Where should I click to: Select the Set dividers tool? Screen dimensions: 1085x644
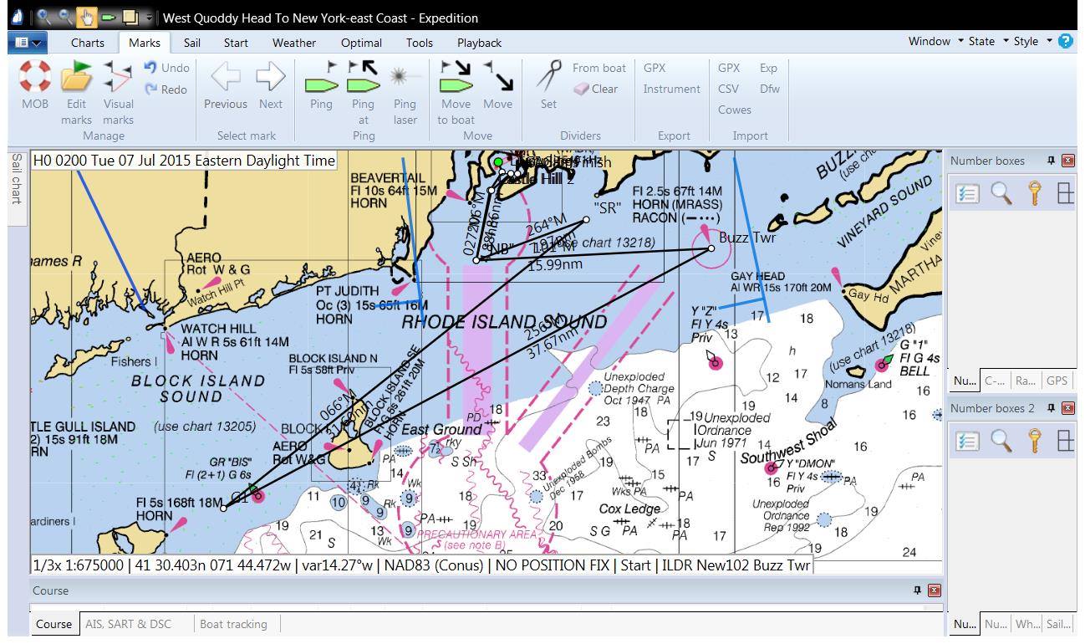[x=548, y=76]
